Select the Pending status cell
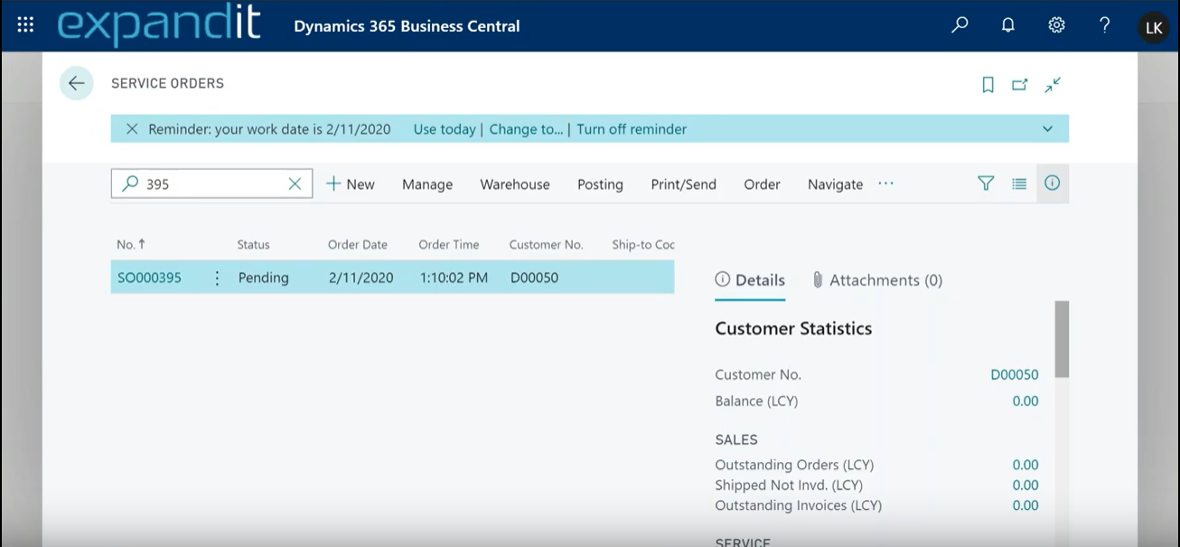 click(x=264, y=278)
